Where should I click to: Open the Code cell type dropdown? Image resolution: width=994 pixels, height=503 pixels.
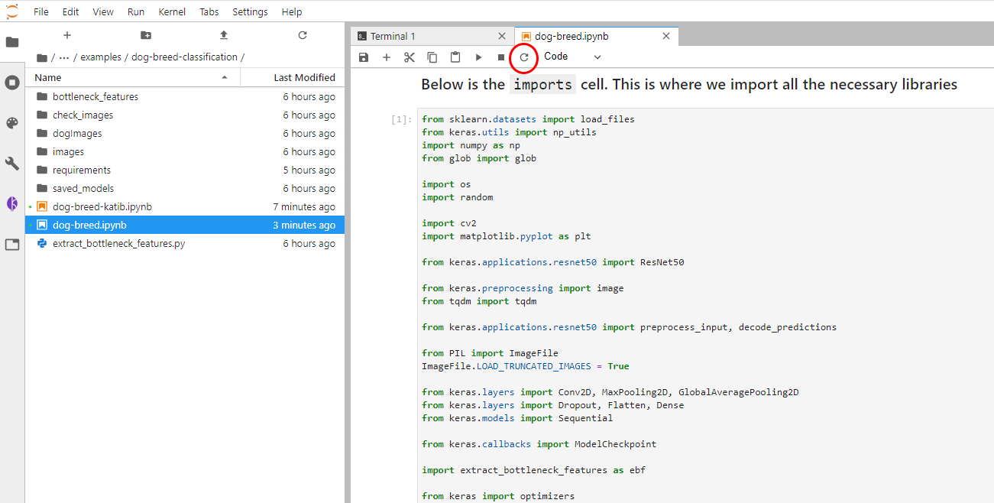pos(572,57)
